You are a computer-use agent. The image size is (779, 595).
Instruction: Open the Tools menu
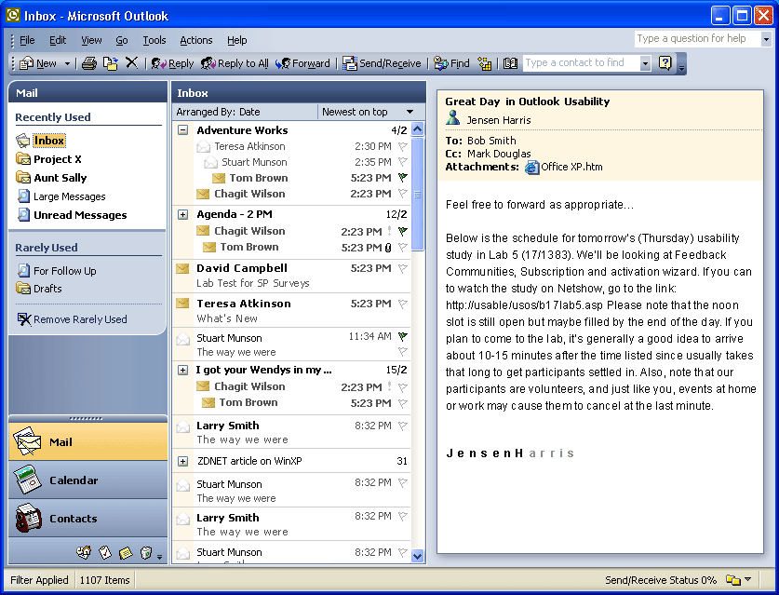pyautogui.click(x=154, y=40)
